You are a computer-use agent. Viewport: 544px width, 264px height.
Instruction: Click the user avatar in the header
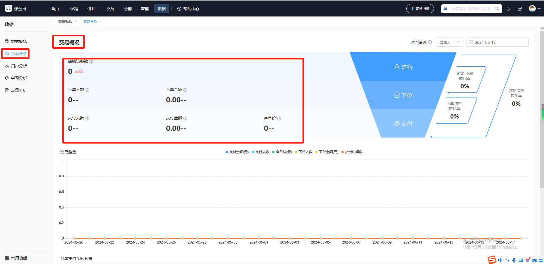[x=532, y=9]
